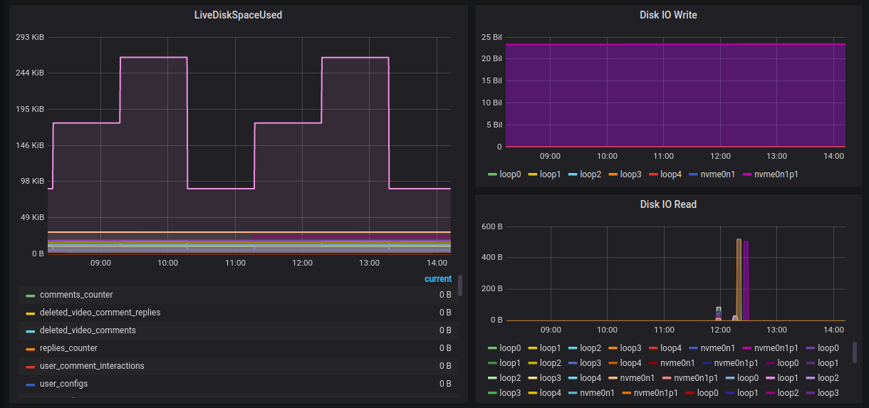
Task: Open the green color swatch for comments_counter
Action: click(30, 295)
